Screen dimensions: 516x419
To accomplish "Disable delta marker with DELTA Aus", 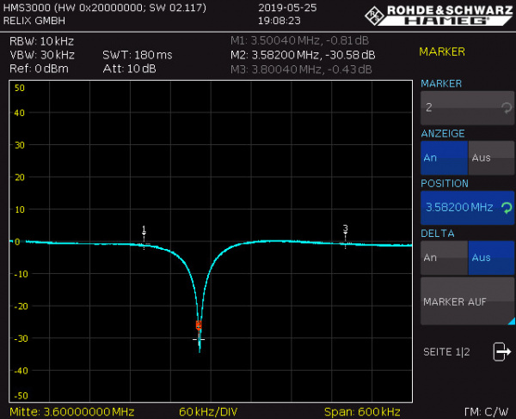I will pyautogui.click(x=491, y=258).
